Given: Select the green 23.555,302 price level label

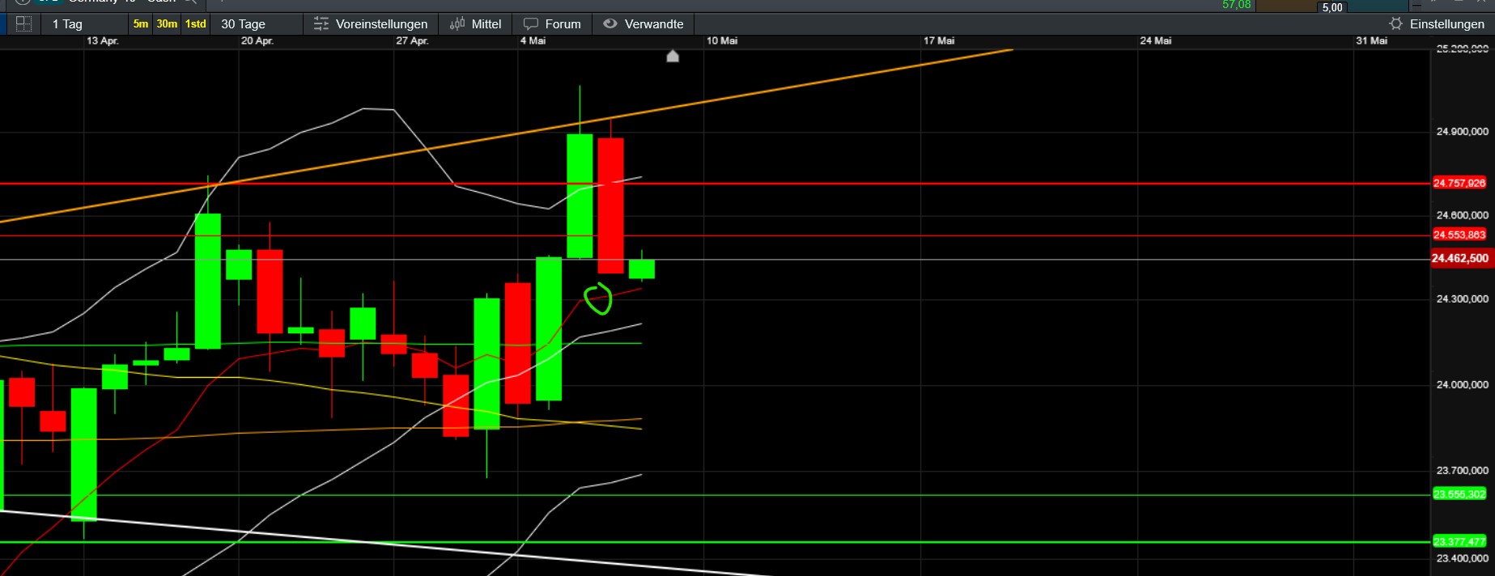Looking at the screenshot, I should point(1459,494).
